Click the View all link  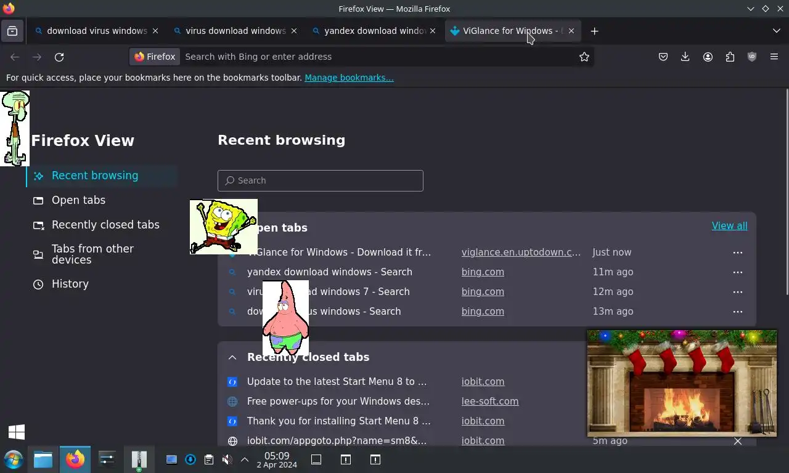pos(730,226)
